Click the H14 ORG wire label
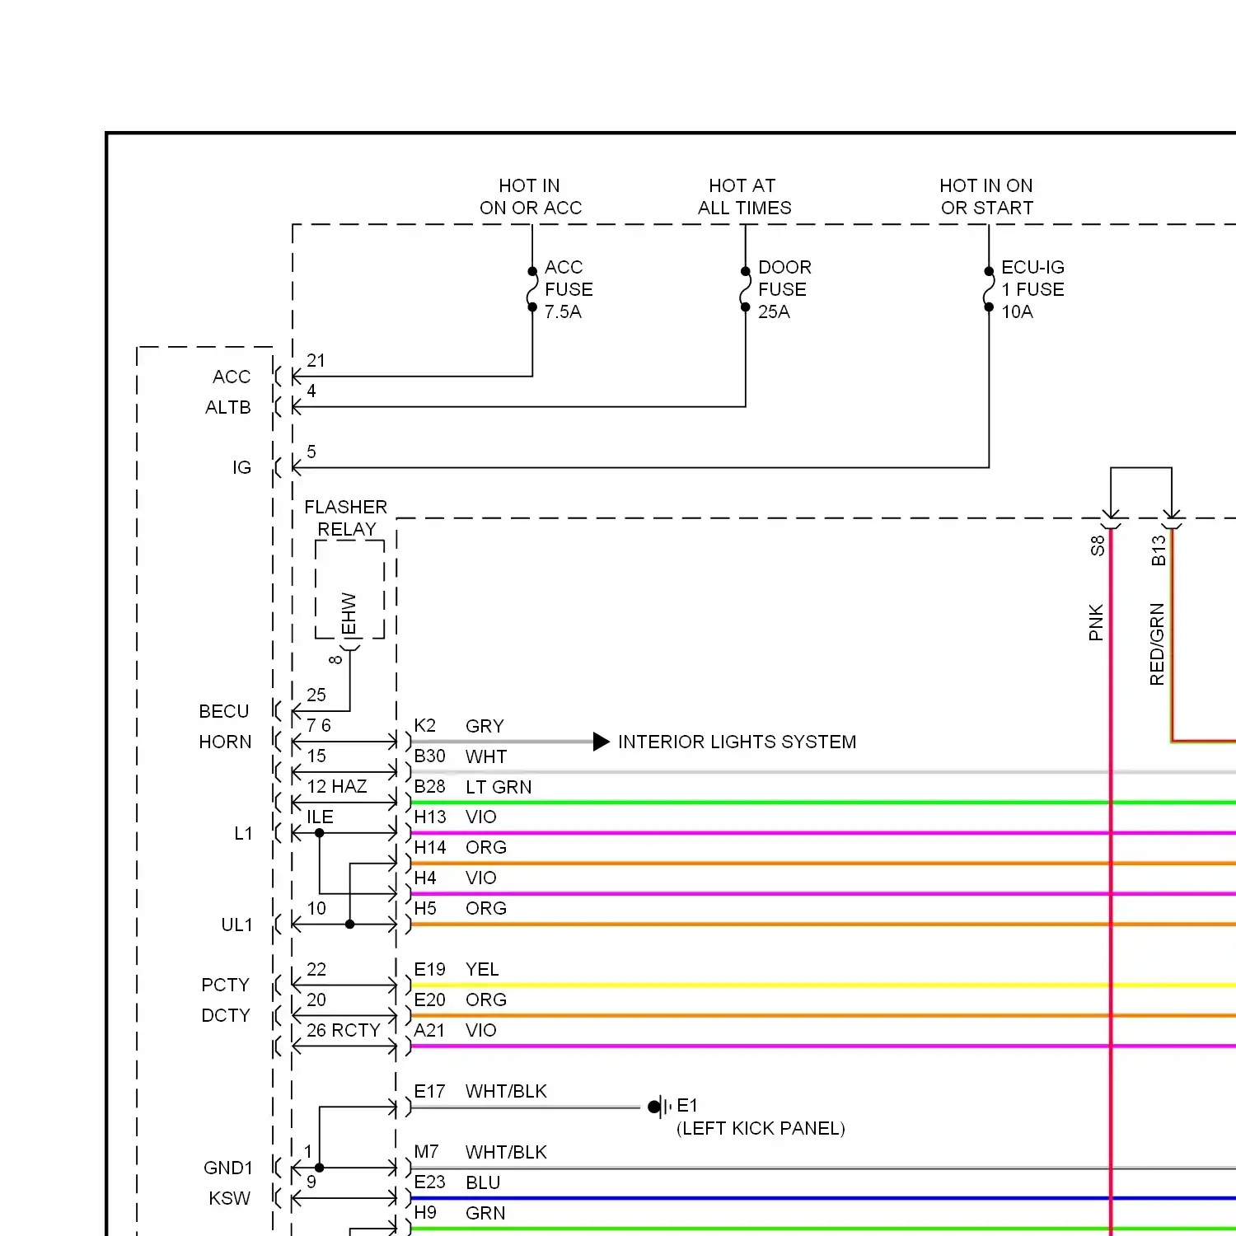The width and height of the screenshot is (1236, 1236). pyautogui.click(x=460, y=847)
